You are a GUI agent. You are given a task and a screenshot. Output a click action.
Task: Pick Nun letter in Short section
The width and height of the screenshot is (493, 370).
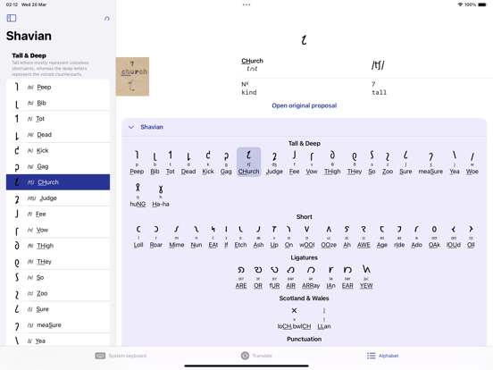click(196, 237)
